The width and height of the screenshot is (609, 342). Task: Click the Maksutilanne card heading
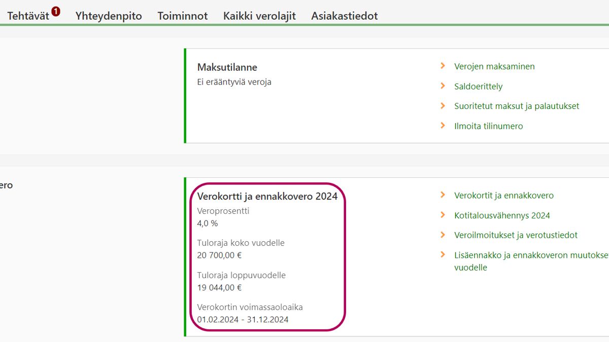click(227, 67)
